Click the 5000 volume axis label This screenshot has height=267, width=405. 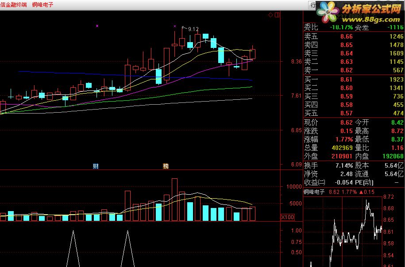coord(296,204)
